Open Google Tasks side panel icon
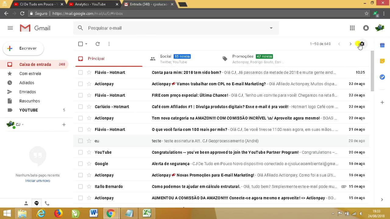This screenshot has height=219, width=390. click(382, 77)
